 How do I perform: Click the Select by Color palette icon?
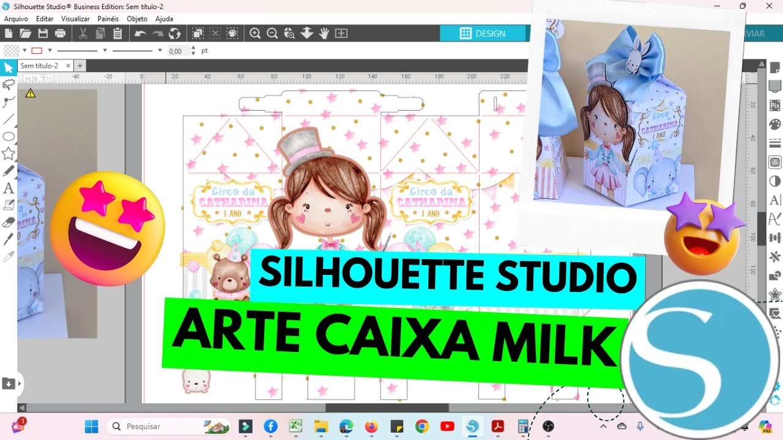232,33
